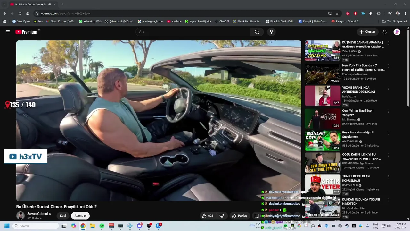This screenshot has height=231, width=410.
Task: Open the Boşa Para Harcadığın thumbnail
Action: click(x=323, y=141)
